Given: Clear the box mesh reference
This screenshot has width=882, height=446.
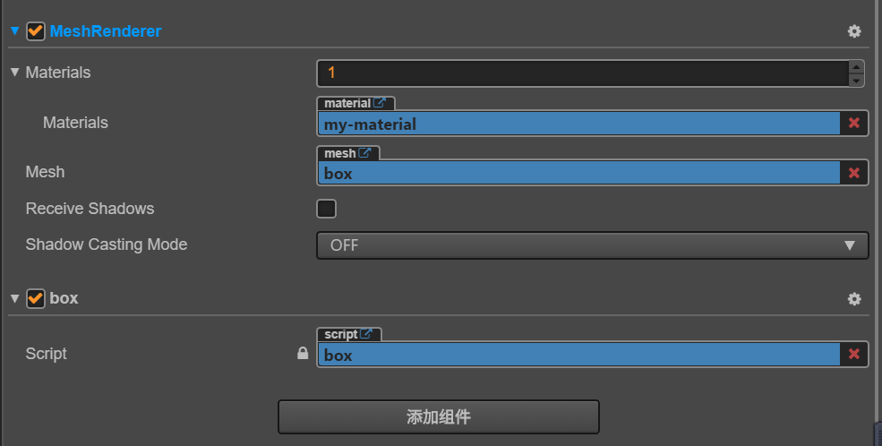Looking at the screenshot, I should coord(854,173).
